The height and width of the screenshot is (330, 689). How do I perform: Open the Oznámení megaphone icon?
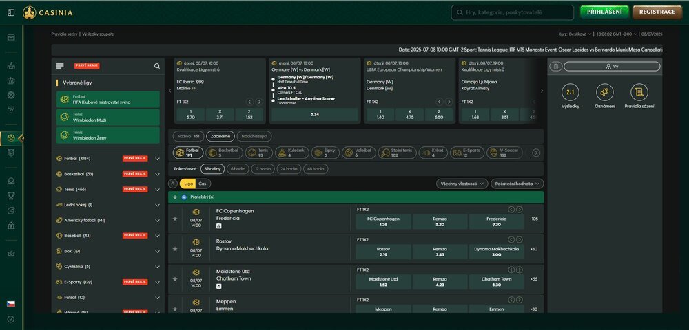point(605,93)
